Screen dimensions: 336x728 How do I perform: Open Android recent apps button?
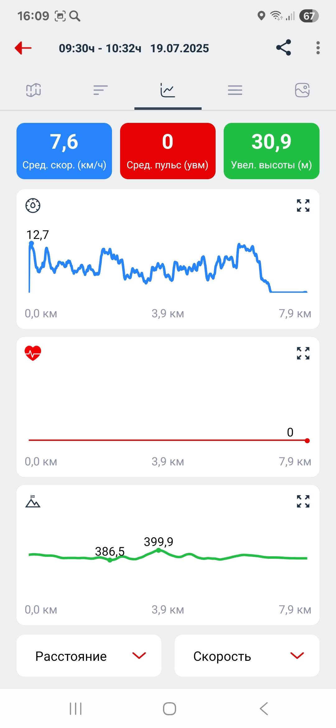pos(76,709)
